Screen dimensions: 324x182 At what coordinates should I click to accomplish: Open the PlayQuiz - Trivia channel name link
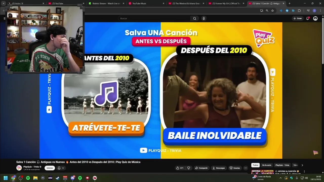(31, 167)
